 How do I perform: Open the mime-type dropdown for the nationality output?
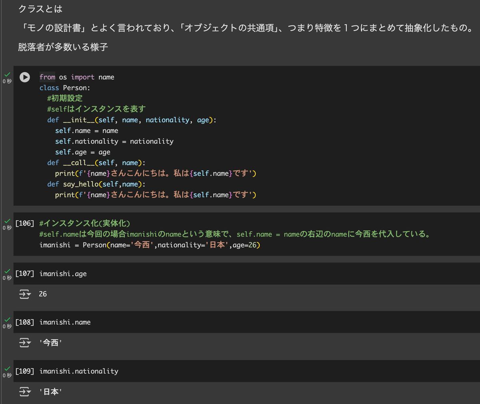coord(28,392)
